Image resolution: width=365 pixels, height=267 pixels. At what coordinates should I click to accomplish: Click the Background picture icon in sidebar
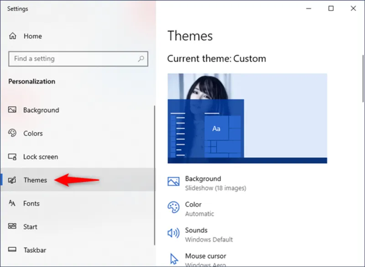coord(12,110)
